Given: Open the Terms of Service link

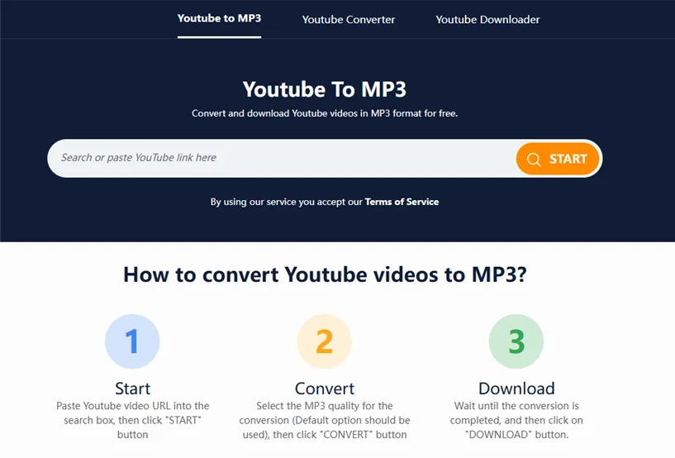Looking at the screenshot, I should click(402, 202).
